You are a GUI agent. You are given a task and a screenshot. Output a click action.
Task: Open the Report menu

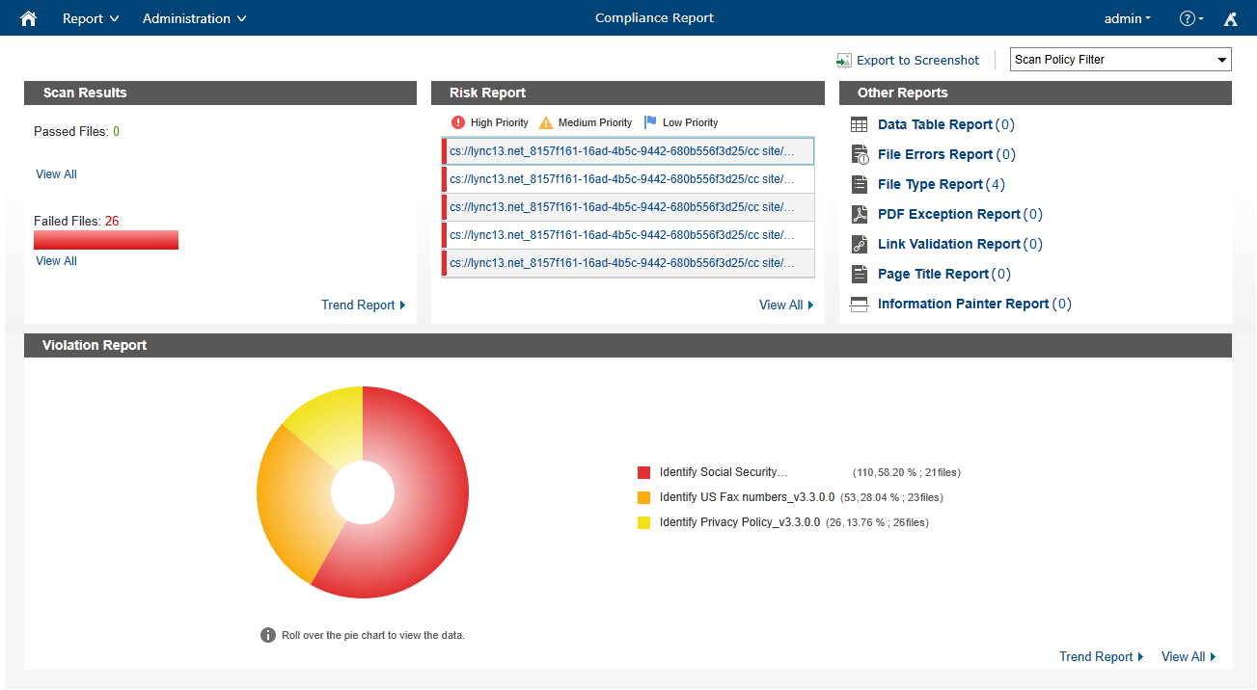tap(91, 18)
